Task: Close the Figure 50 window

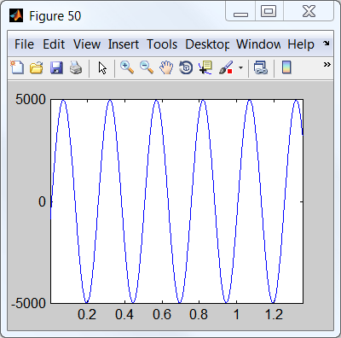Action: 309,12
